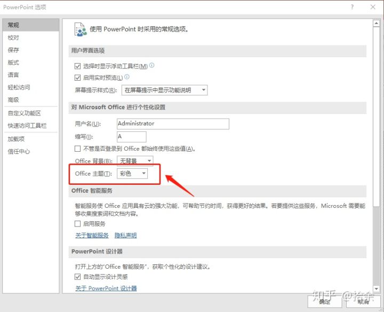Click the 确定 button
The height and width of the screenshot is (312, 384).
(x=325, y=301)
